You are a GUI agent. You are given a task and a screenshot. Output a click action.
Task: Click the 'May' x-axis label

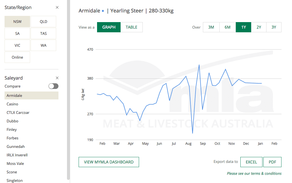tap(145, 144)
